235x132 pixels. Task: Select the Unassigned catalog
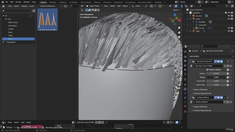[11, 42]
